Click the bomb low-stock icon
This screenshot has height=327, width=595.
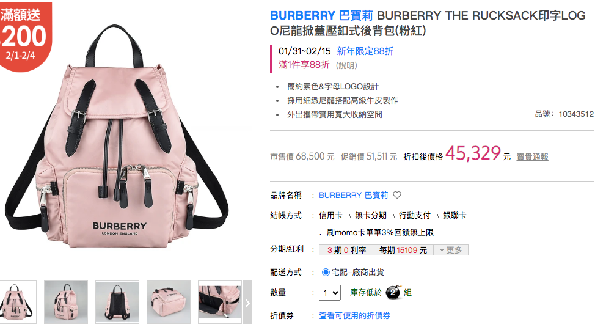click(393, 292)
